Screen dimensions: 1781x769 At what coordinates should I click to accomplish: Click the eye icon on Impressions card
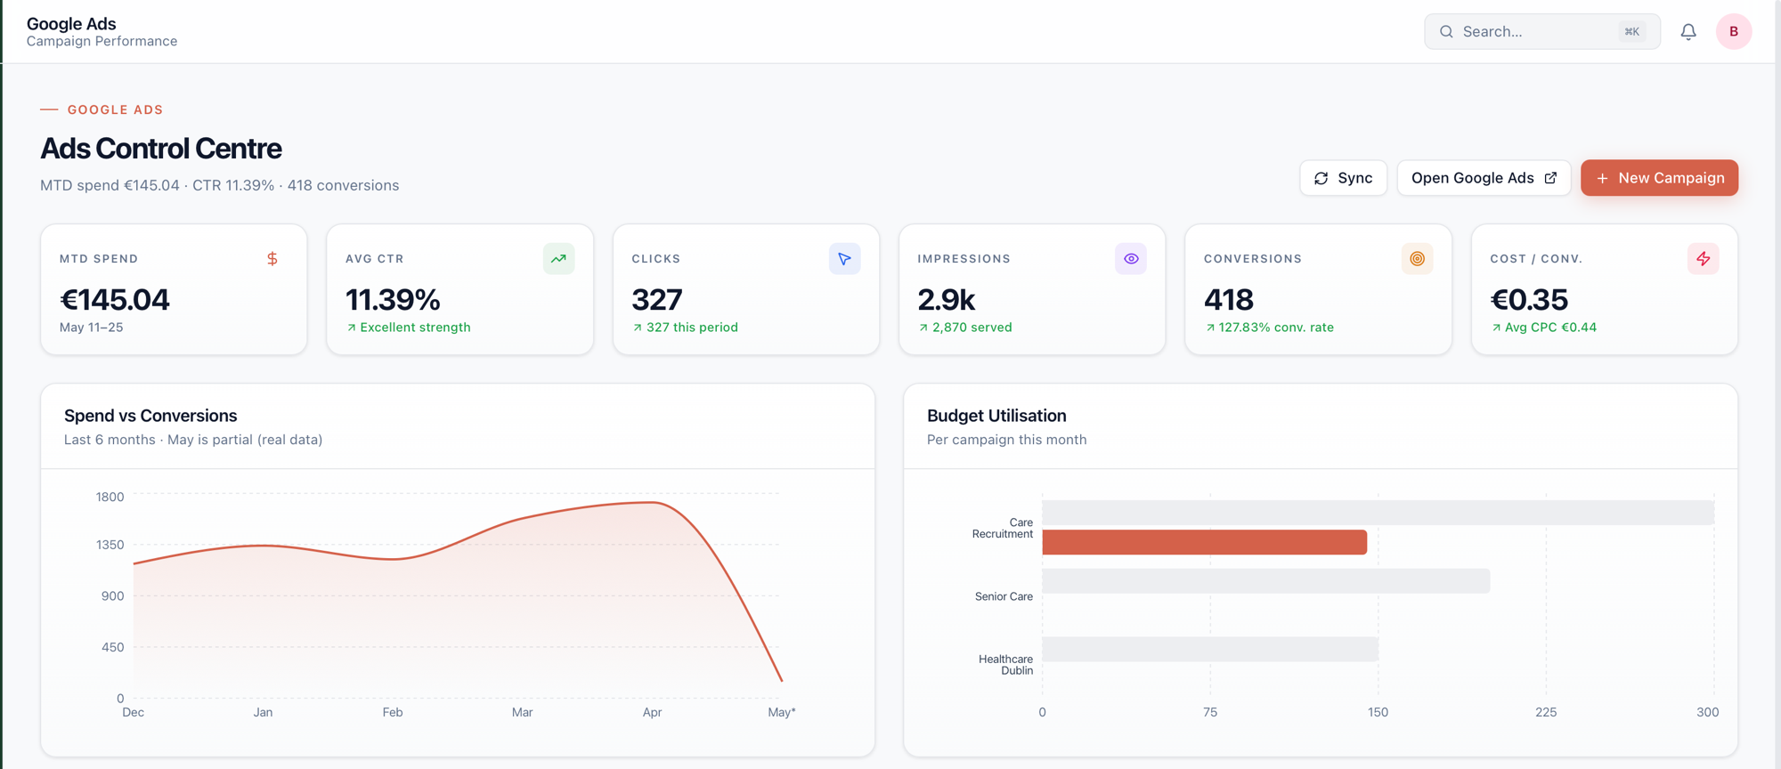[1131, 259]
